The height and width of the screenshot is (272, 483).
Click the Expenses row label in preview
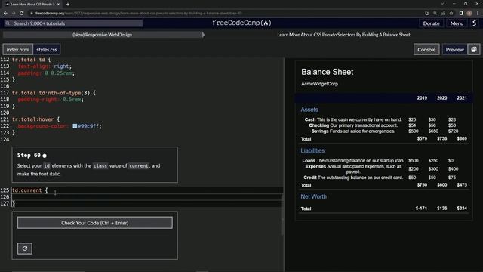click(x=315, y=166)
